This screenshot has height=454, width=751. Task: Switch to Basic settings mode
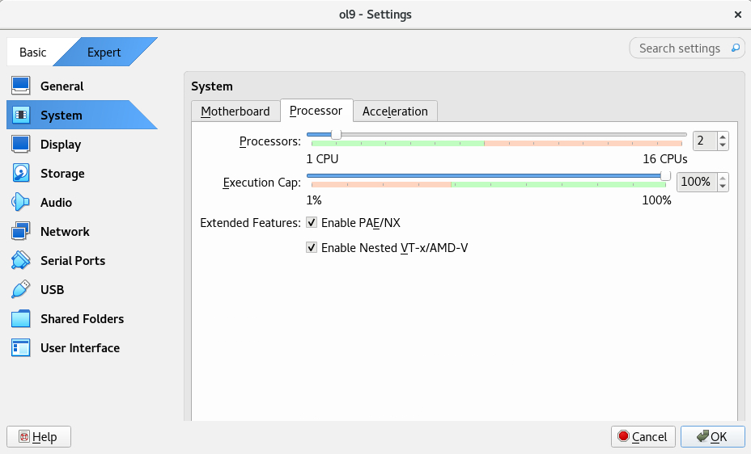point(33,53)
